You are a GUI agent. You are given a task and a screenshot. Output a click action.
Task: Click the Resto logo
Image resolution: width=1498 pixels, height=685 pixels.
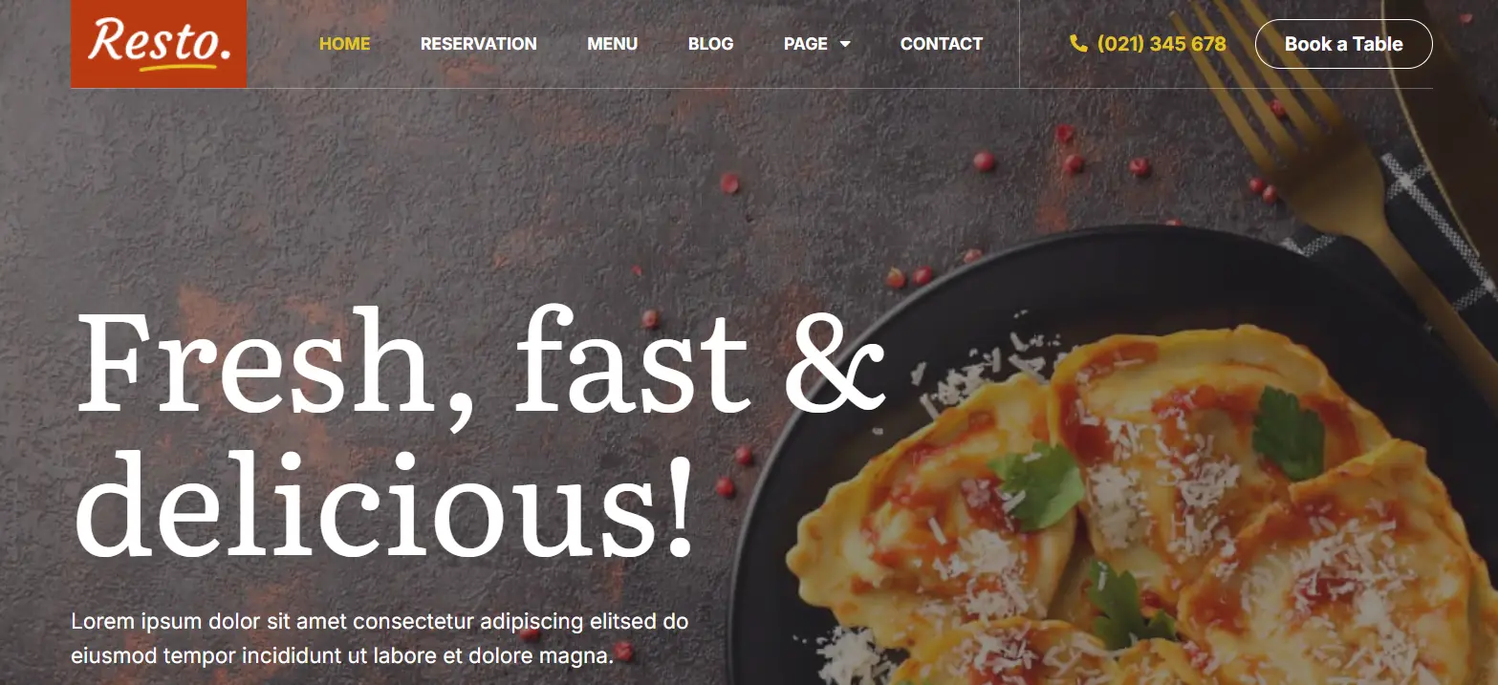[159, 44]
